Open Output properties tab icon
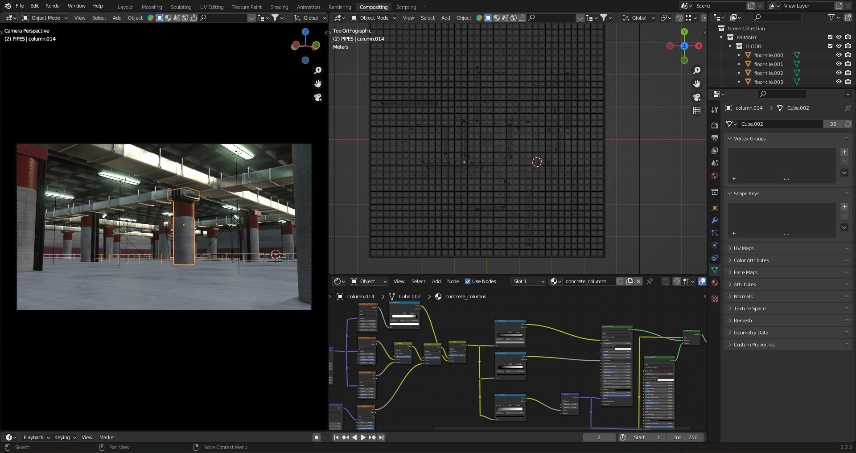Screen dimensions: 856x453 pos(715,138)
